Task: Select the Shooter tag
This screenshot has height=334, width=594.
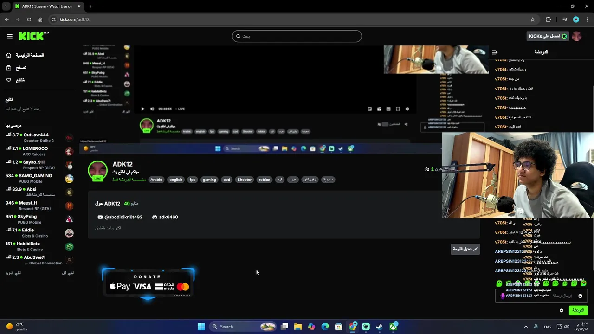Action: [x=245, y=180]
